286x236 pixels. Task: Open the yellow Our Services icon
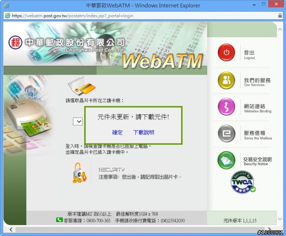[x=227, y=80]
